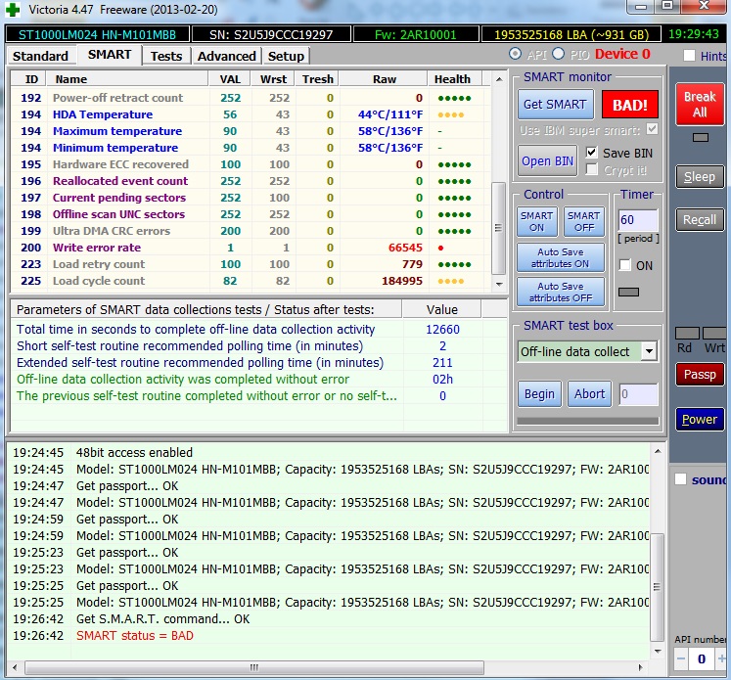Click the SMART OFF control button

583,221
